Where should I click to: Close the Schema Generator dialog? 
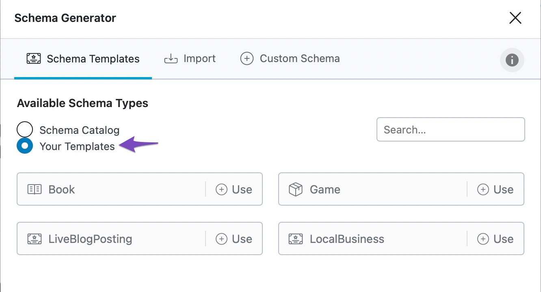click(x=515, y=18)
